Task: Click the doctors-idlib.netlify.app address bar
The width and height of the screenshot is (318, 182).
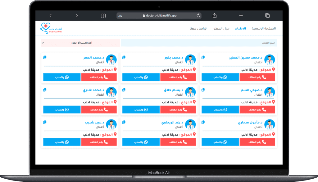Action: pyautogui.click(x=159, y=15)
